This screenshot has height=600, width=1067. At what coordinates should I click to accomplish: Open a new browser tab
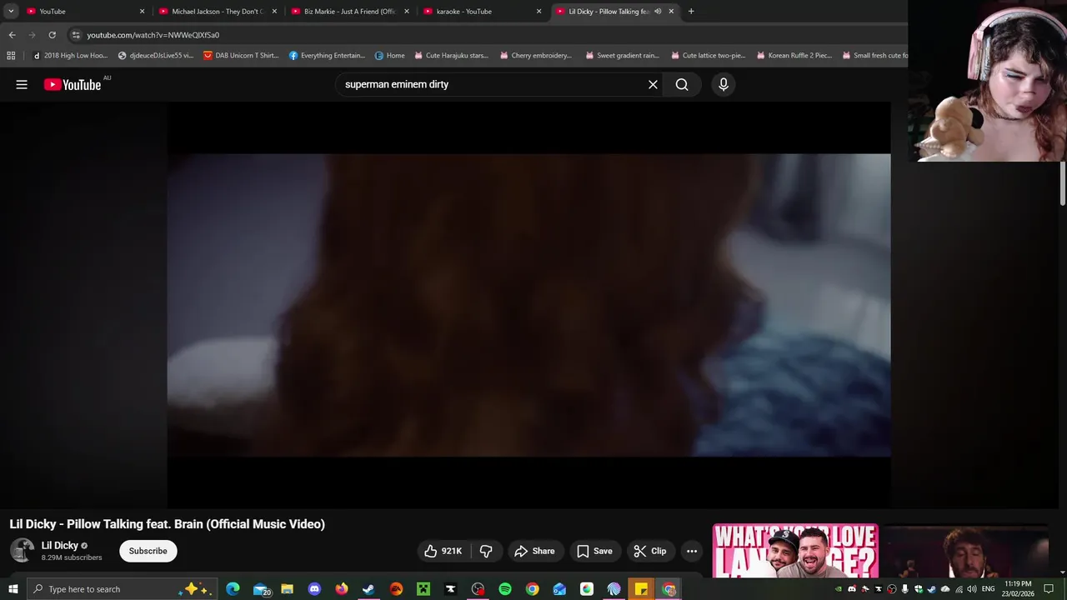[x=691, y=12]
